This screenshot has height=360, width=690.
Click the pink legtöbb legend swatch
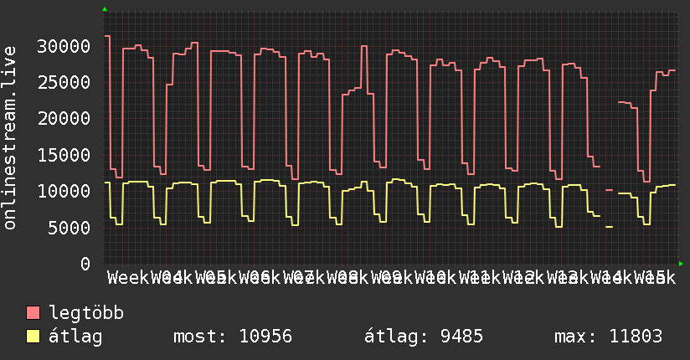click(x=33, y=313)
